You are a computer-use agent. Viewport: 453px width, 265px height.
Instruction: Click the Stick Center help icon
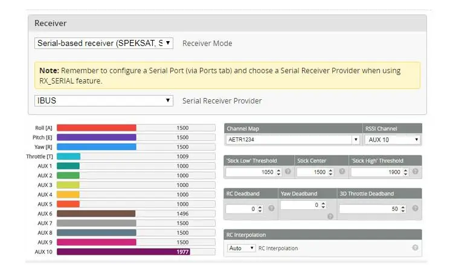click(342, 171)
